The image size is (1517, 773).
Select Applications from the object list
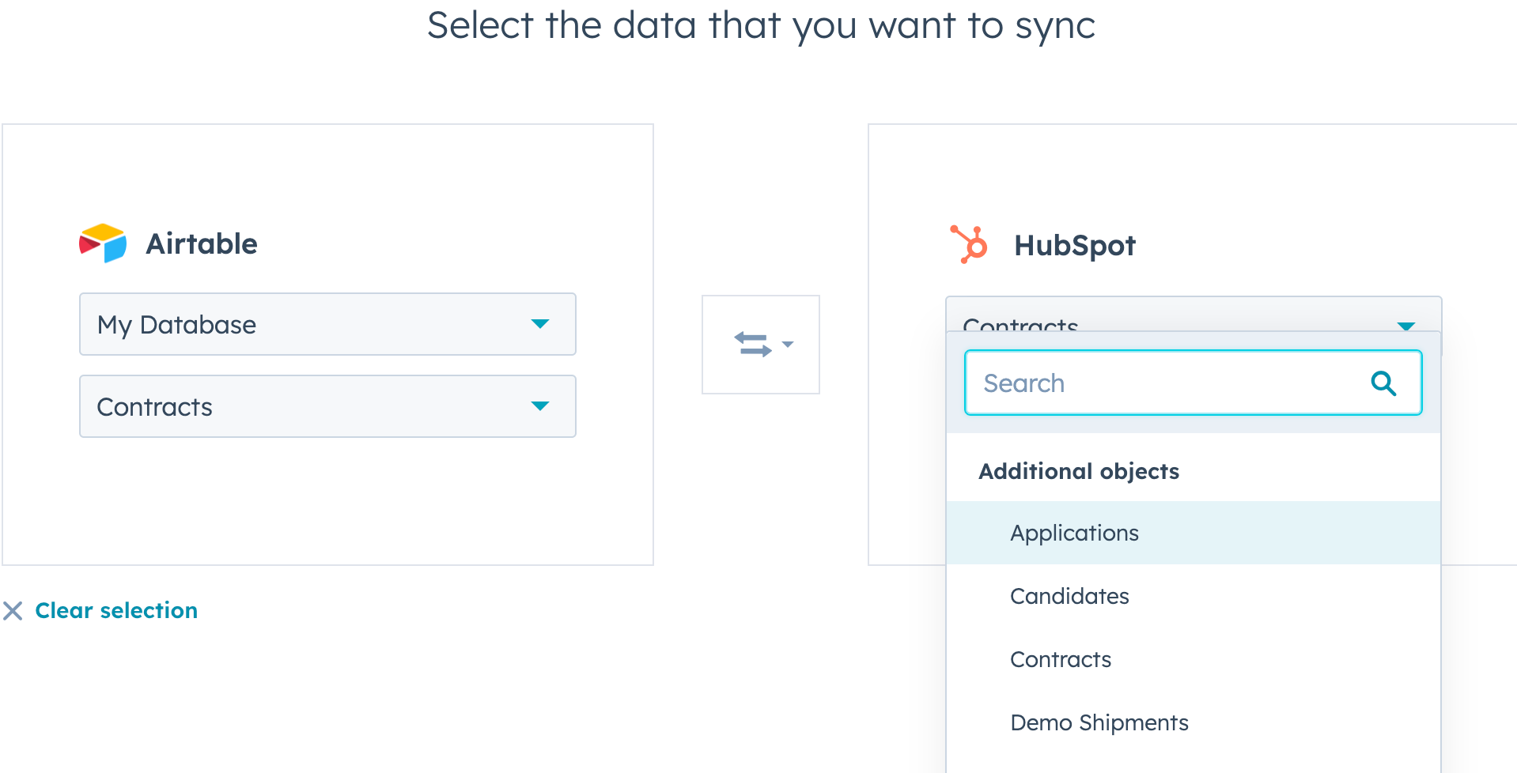pyautogui.click(x=1074, y=533)
